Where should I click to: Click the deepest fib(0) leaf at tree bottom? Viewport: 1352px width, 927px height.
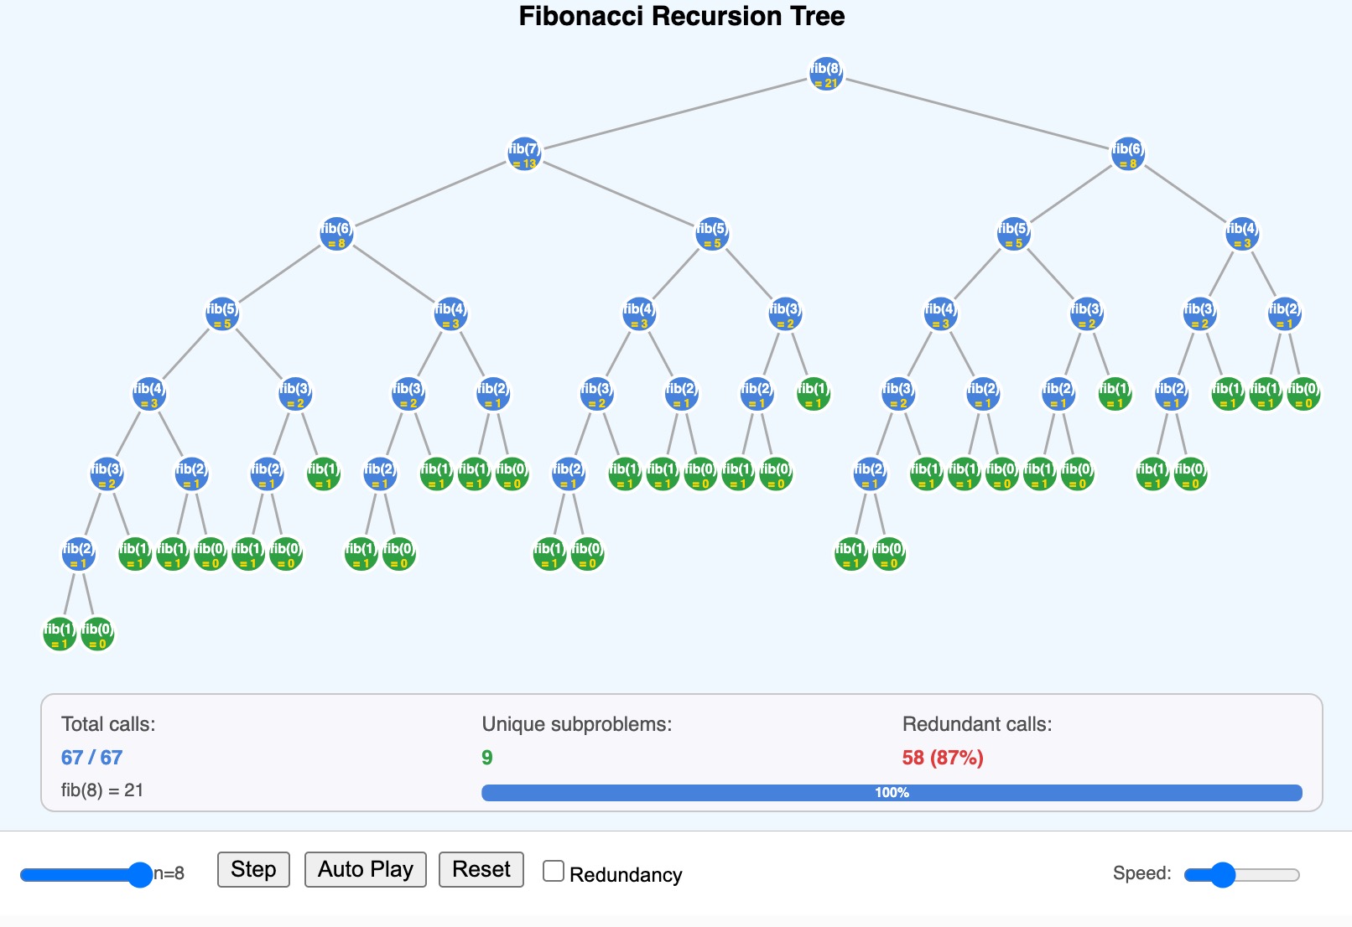[x=97, y=635]
